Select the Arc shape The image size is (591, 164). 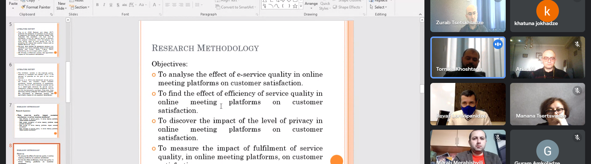271,6
